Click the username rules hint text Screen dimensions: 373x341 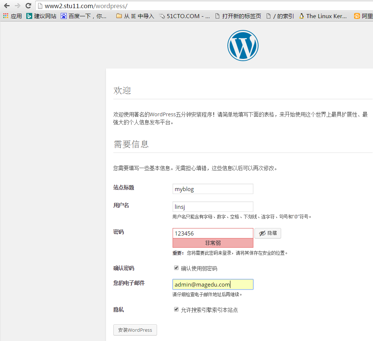coord(242,217)
